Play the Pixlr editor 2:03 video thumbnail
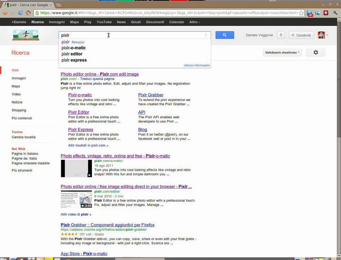The height and width of the screenshot is (260, 341). click(x=76, y=199)
